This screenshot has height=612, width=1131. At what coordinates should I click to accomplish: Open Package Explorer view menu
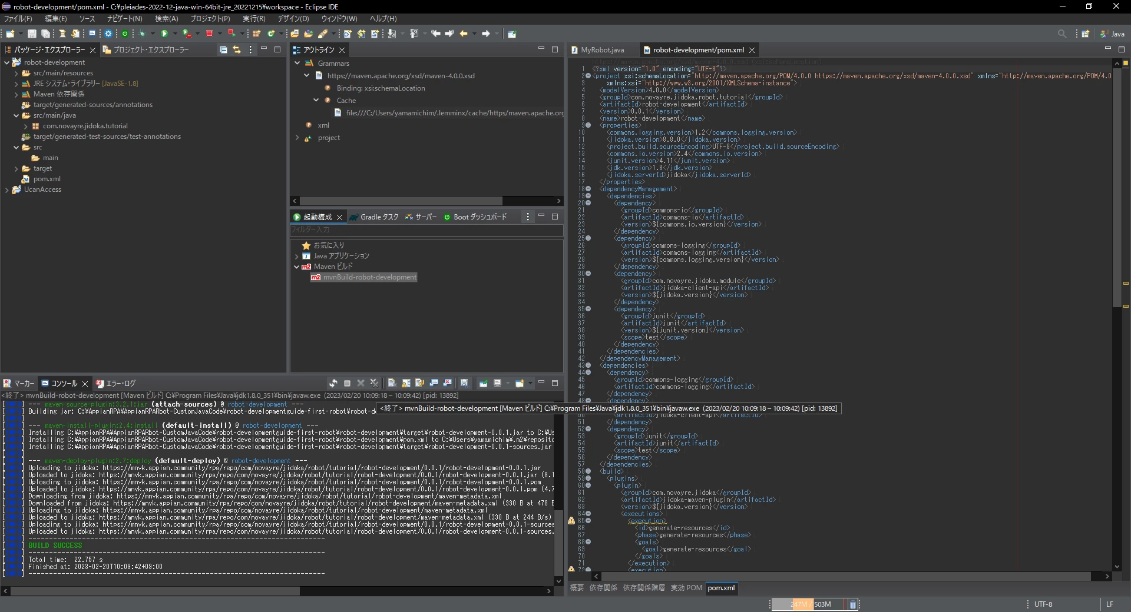pos(250,50)
